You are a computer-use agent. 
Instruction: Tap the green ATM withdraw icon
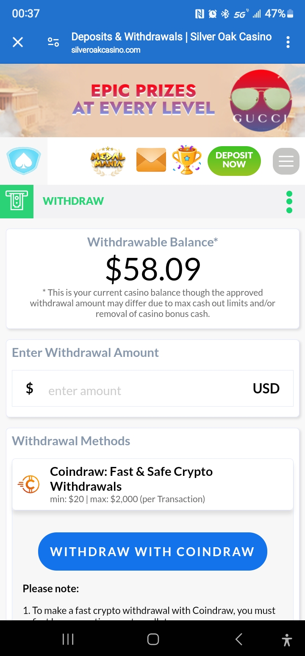[x=17, y=201]
